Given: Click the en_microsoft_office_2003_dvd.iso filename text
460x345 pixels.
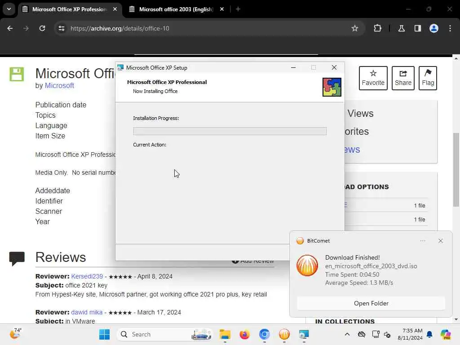Looking at the screenshot, I should [371, 266].
